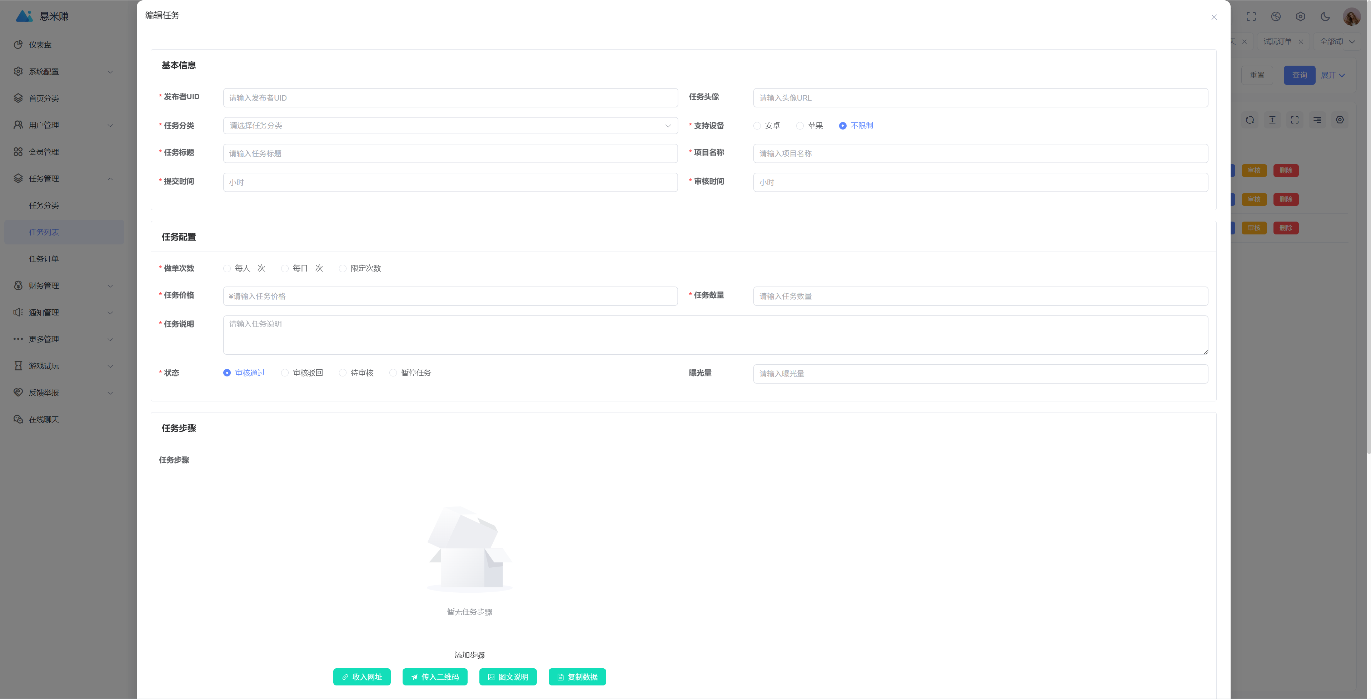Open the task category menu item
The width and height of the screenshot is (1371, 699).
pyautogui.click(x=44, y=205)
